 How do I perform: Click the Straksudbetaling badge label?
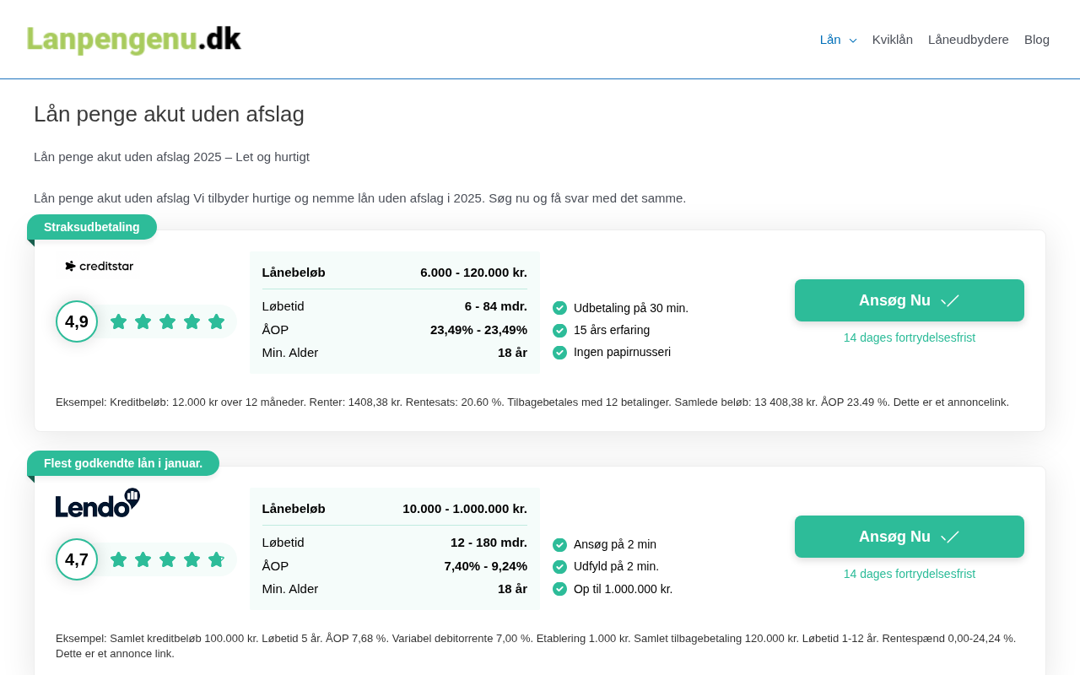(x=92, y=227)
